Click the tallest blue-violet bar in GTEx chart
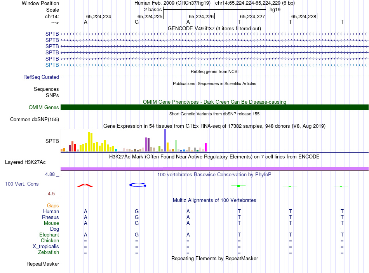 point(165,140)
